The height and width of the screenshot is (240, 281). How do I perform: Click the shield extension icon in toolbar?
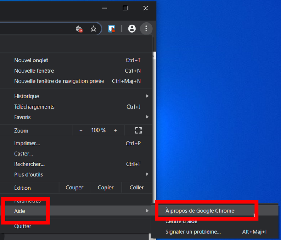coord(111,29)
